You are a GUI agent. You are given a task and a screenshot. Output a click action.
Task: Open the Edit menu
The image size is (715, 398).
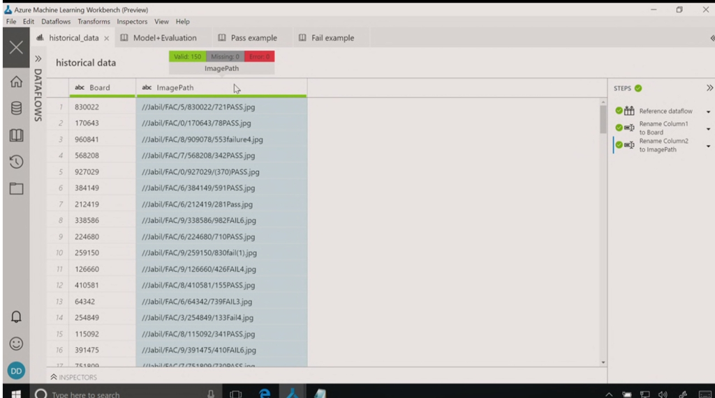coord(28,22)
